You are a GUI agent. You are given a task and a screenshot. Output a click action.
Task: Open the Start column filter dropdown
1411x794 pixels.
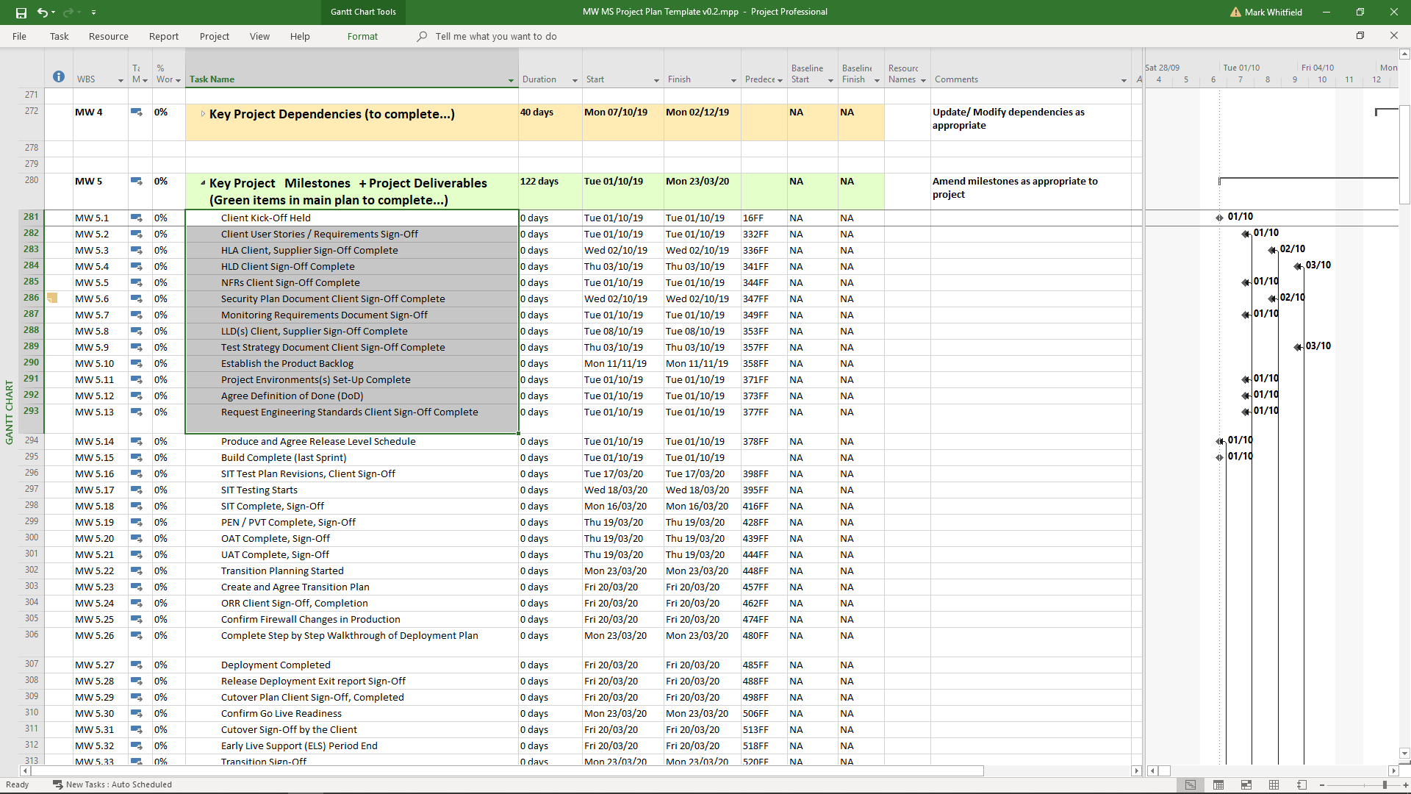tap(656, 80)
